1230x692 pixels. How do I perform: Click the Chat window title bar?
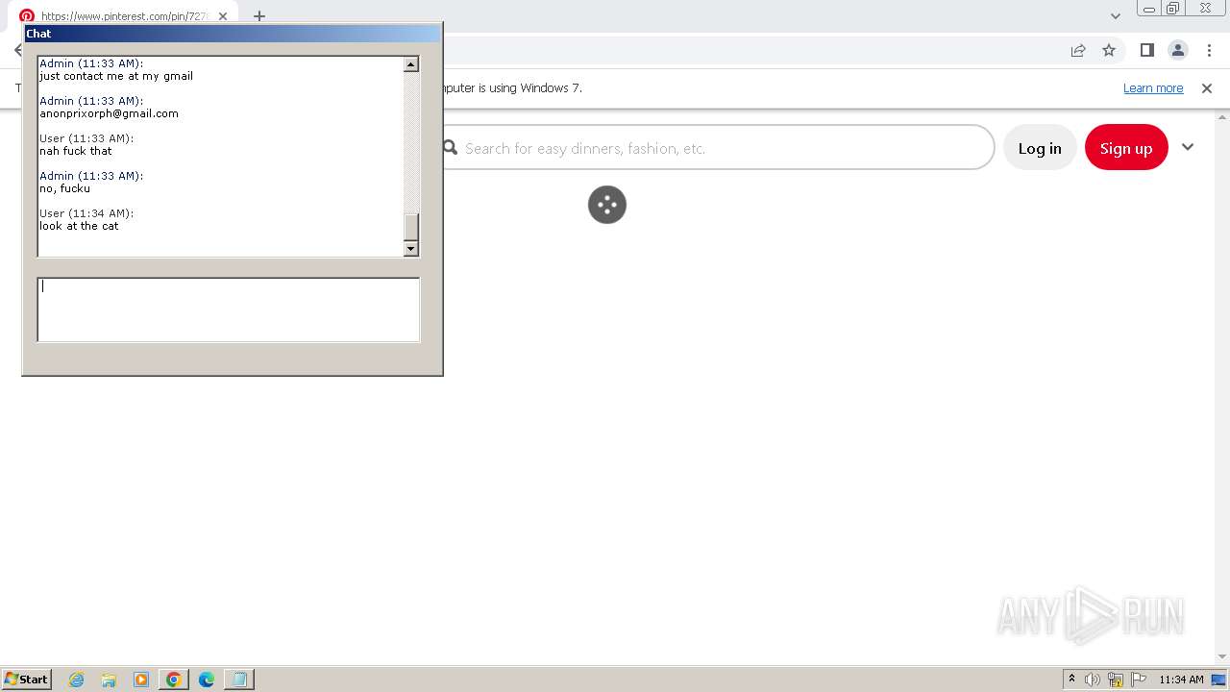tap(233, 34)
